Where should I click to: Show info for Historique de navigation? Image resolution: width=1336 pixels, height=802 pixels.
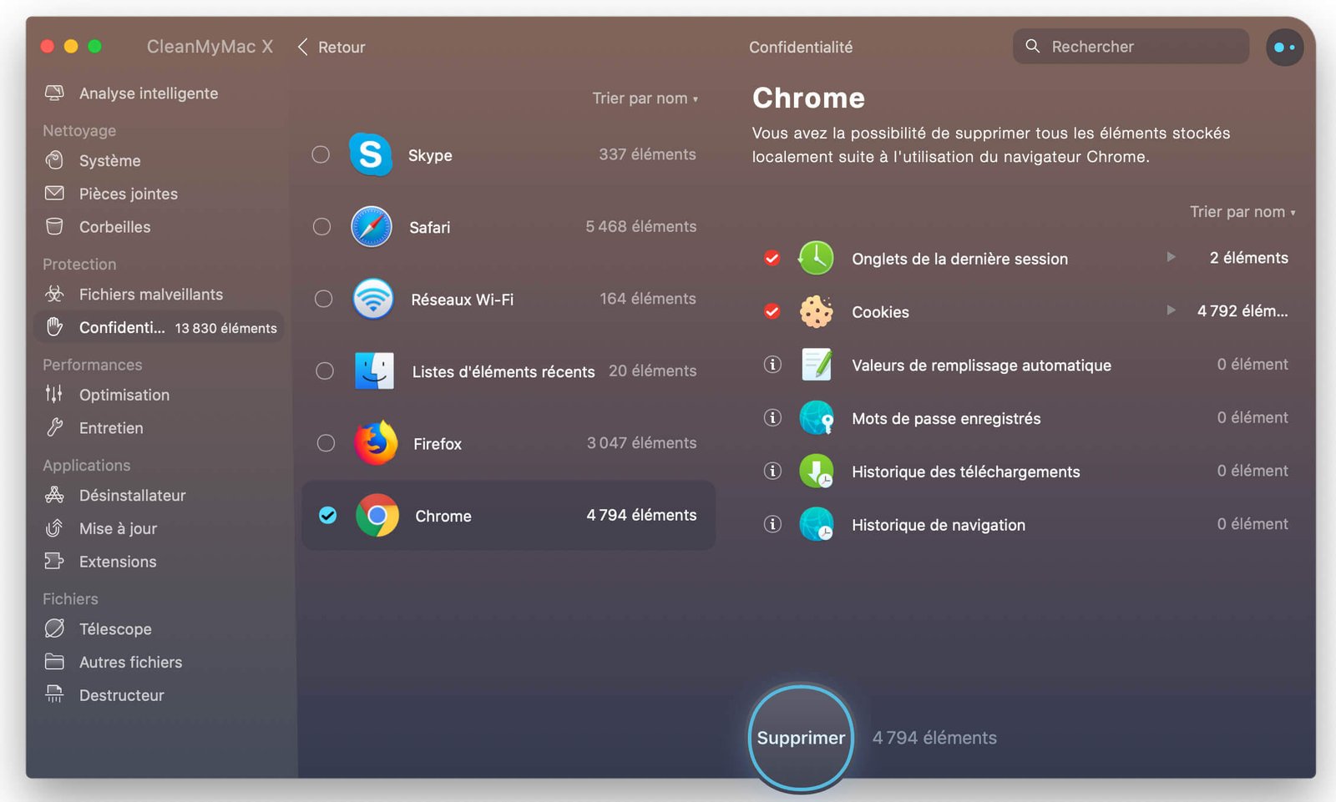[x=772, y=524]
